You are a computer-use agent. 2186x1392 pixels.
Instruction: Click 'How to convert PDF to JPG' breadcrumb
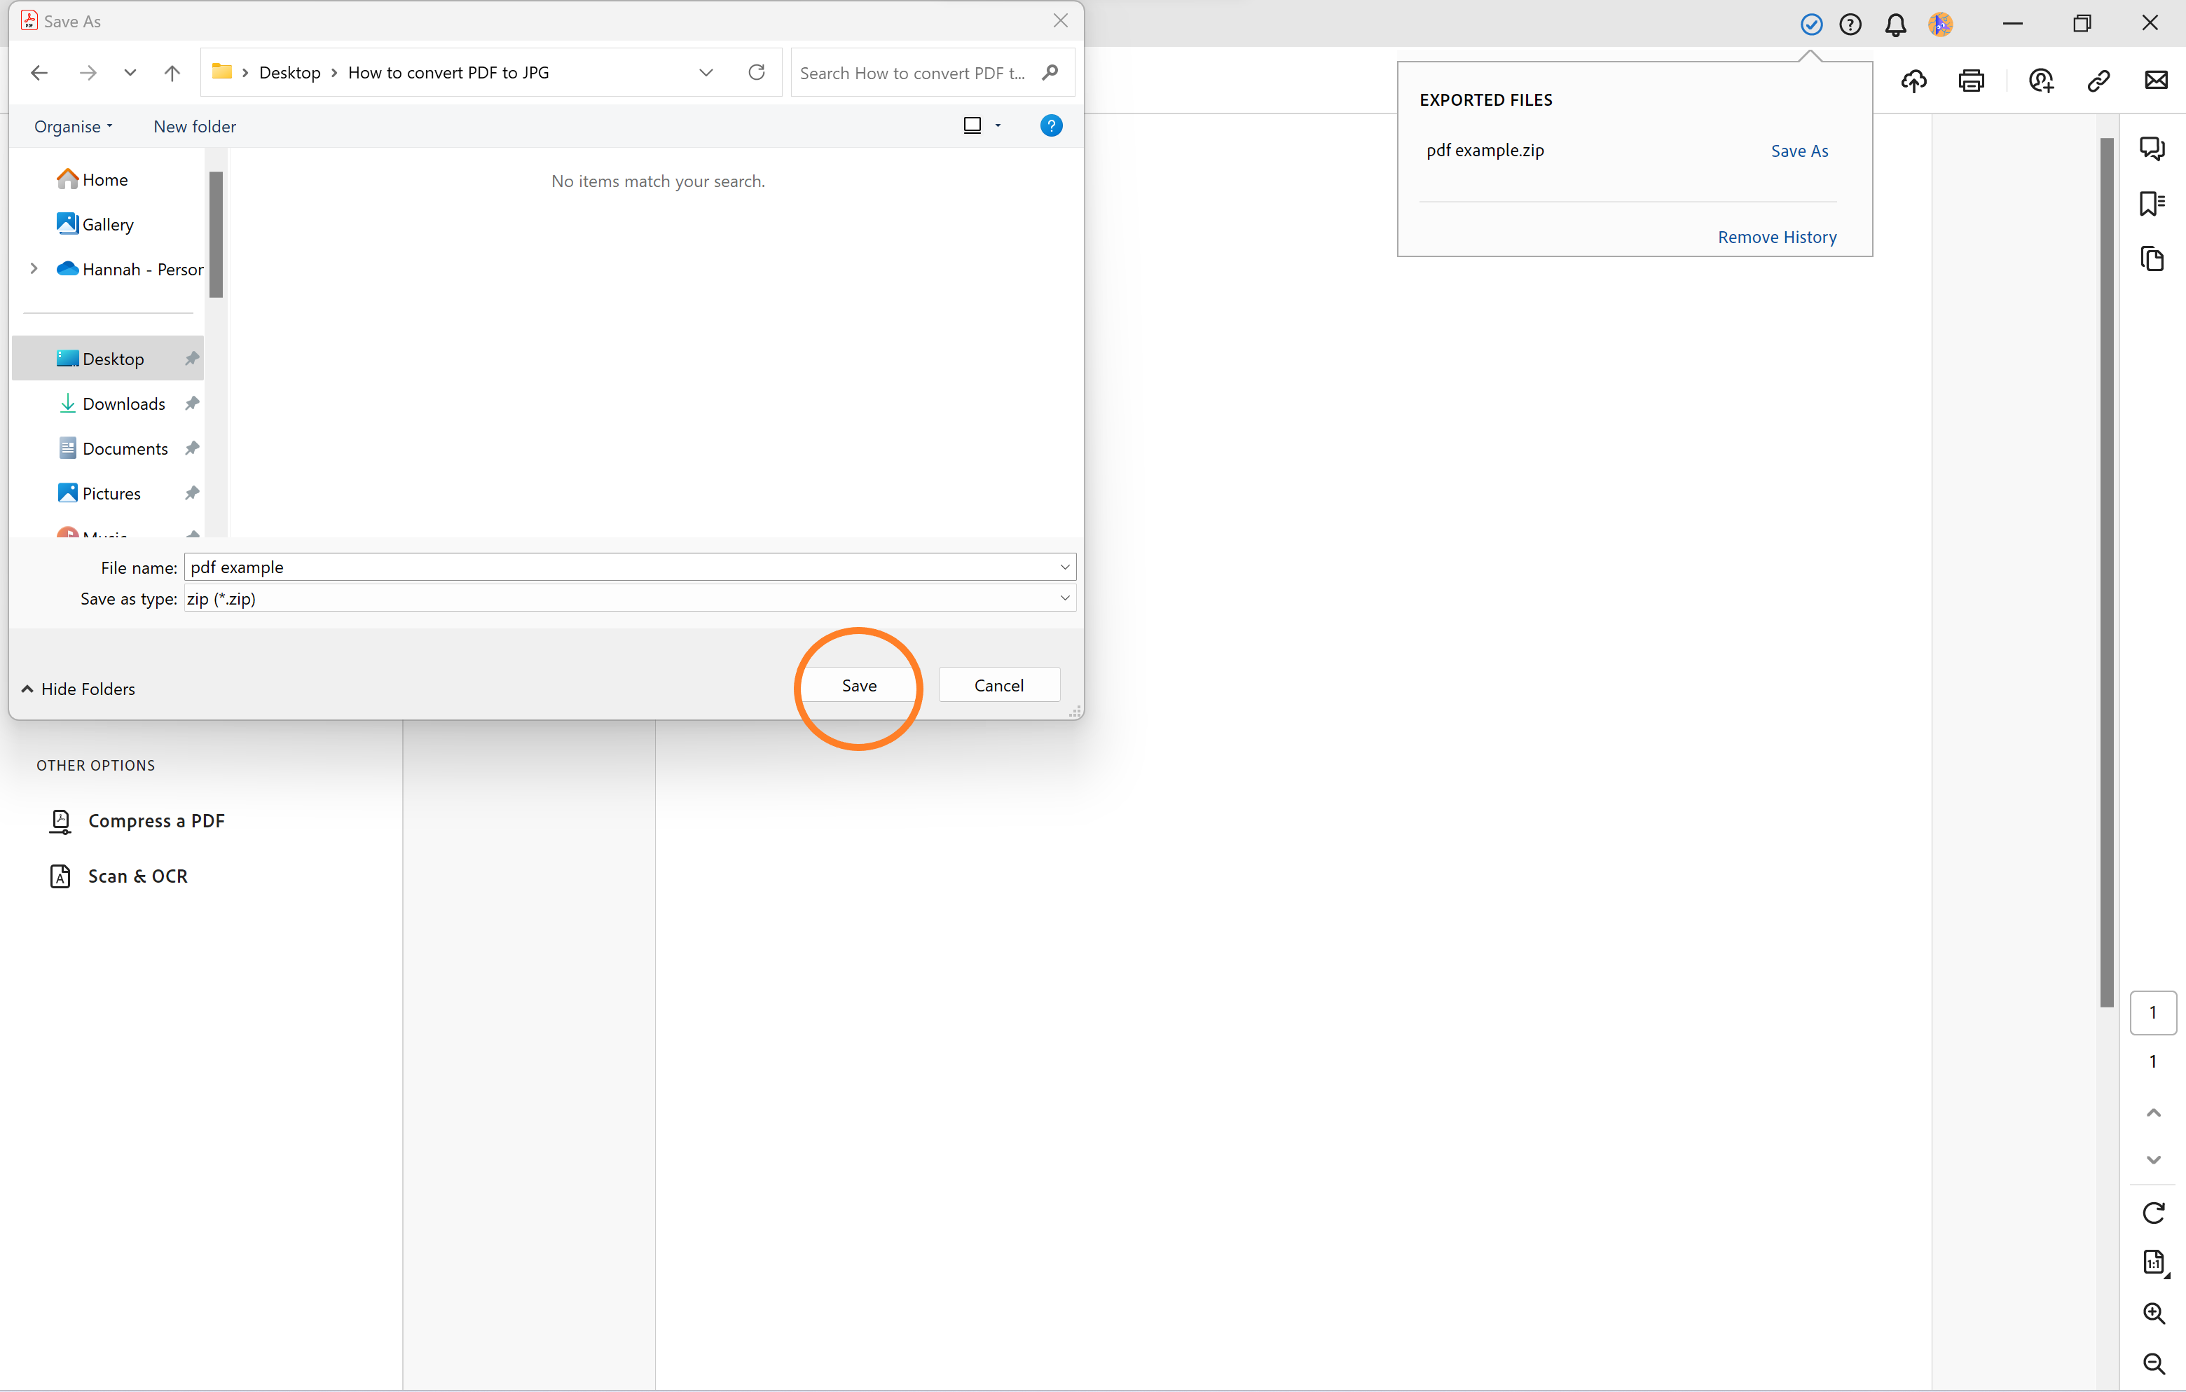(x=448, y=73)
